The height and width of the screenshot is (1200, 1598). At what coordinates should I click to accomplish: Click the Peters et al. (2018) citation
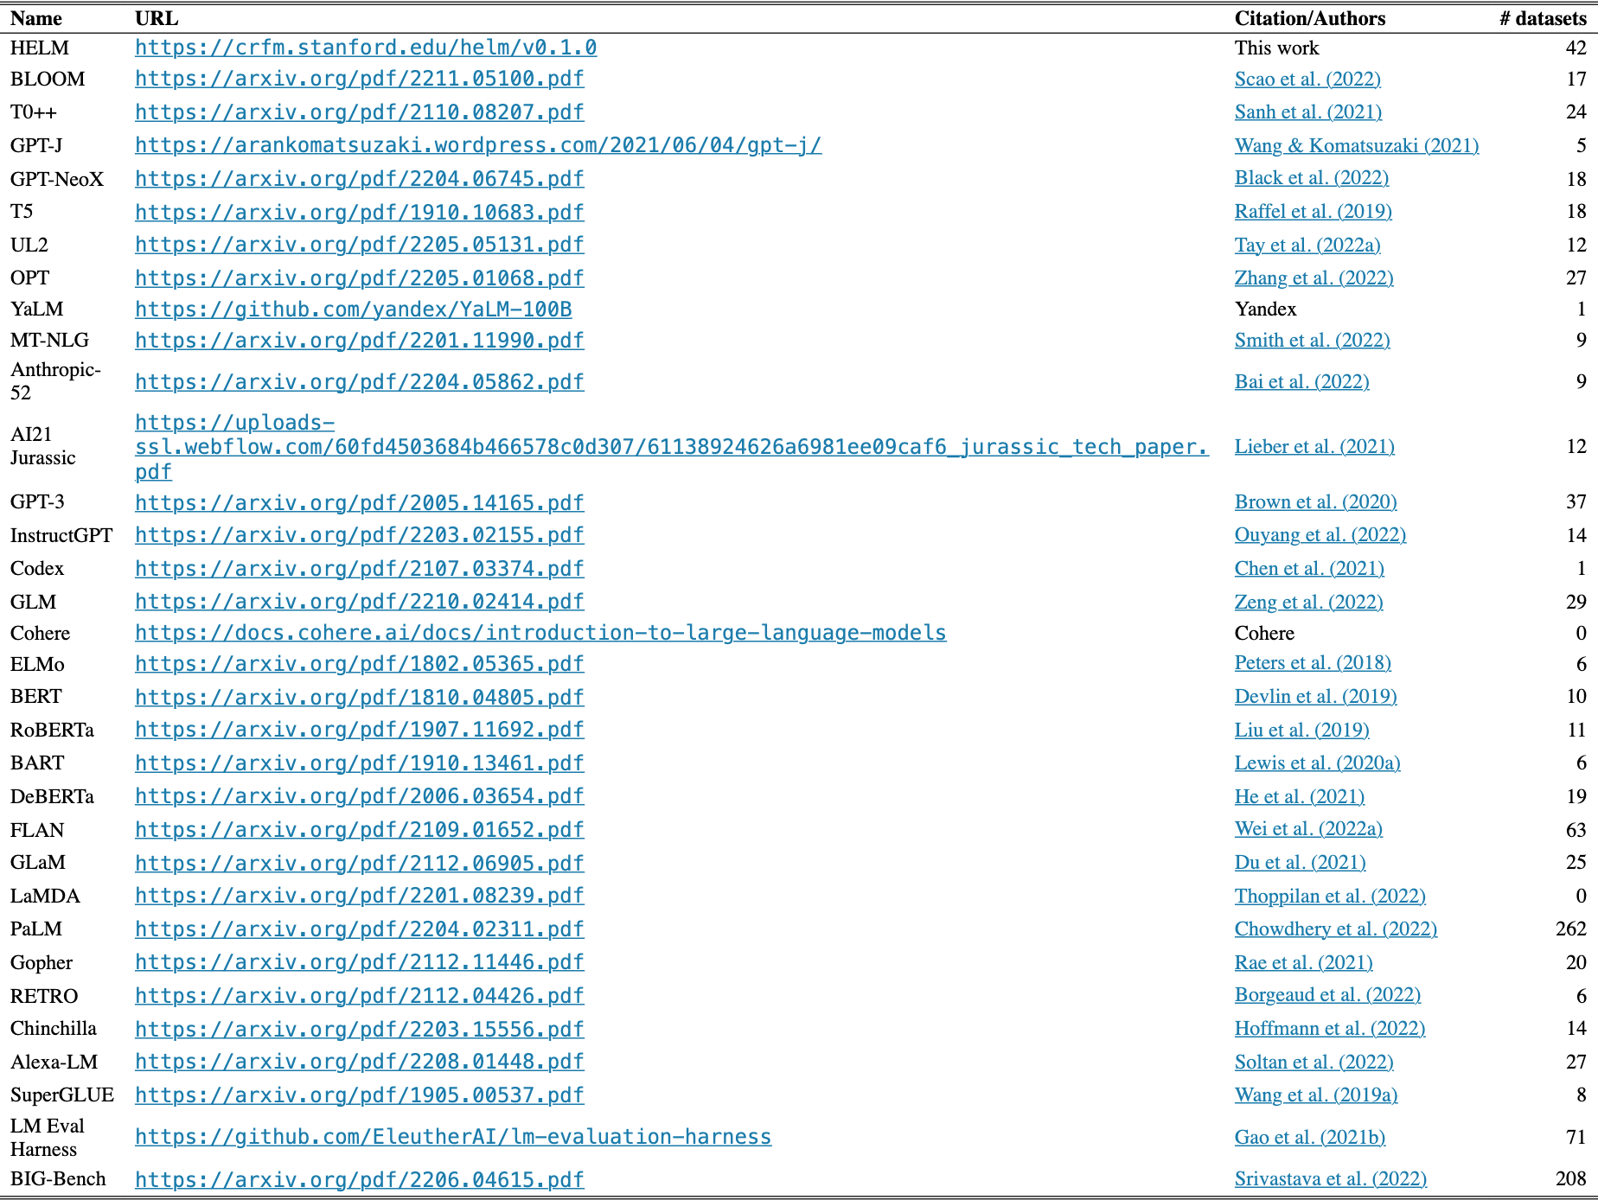1313,662
